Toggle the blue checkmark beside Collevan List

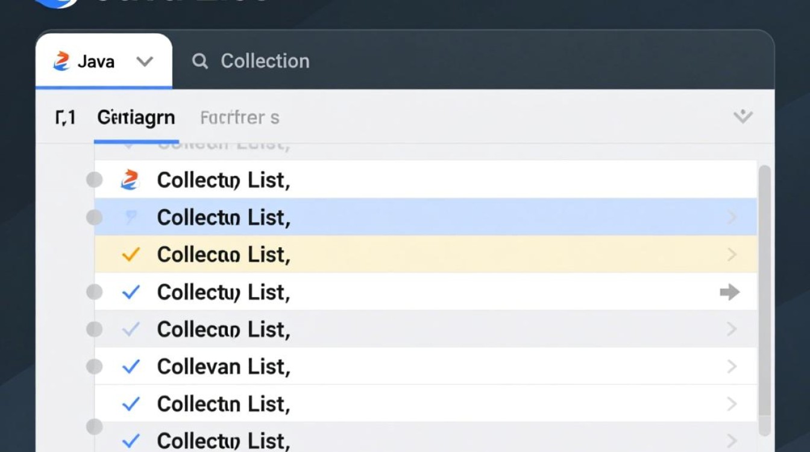click(x=131, y=366)
